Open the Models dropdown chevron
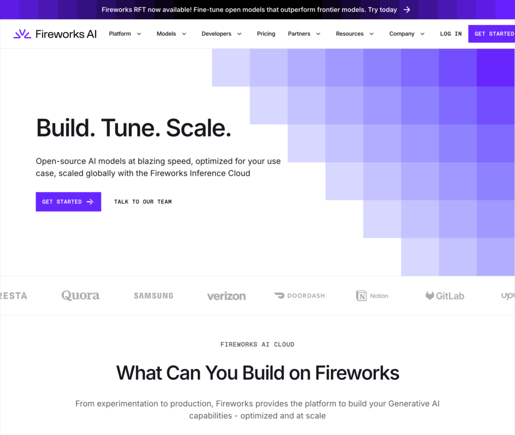515x435 pixels. point(184,34)
